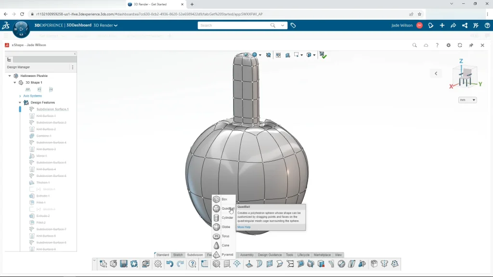Screen dimensions: 493x277
Task: Switch to the Assembly tab
Action: pos(246,255)
